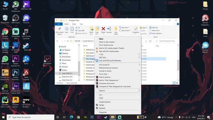Screen dimensions: 213x120
Task: Open Google Chrome desktop shortcut
Action: click(x=5, y=34)
